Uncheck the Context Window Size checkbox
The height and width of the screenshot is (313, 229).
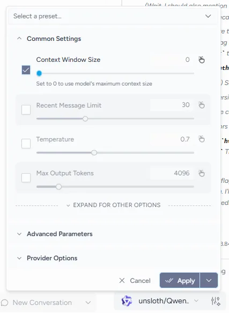(x=26, y=70)
